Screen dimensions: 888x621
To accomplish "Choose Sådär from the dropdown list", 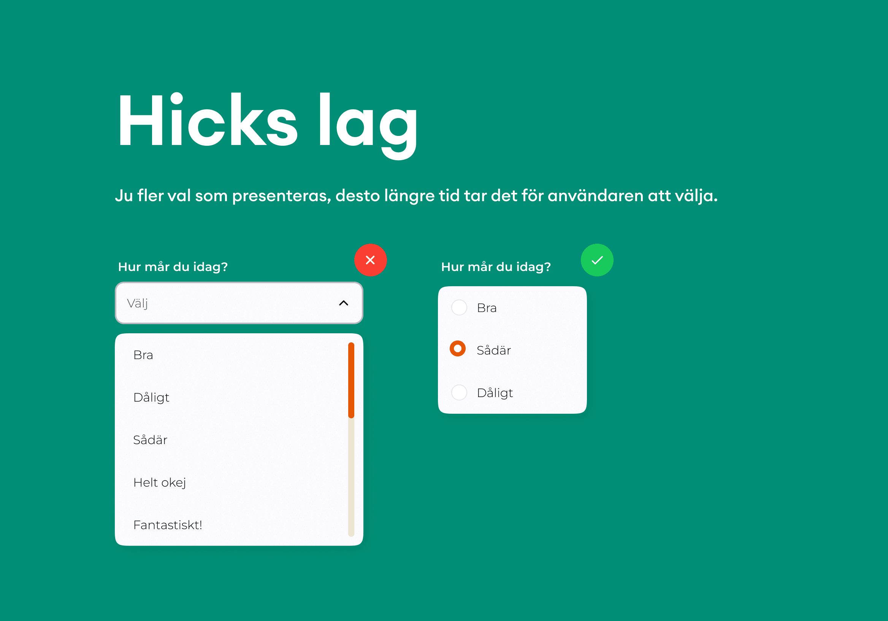I will 231,440.
